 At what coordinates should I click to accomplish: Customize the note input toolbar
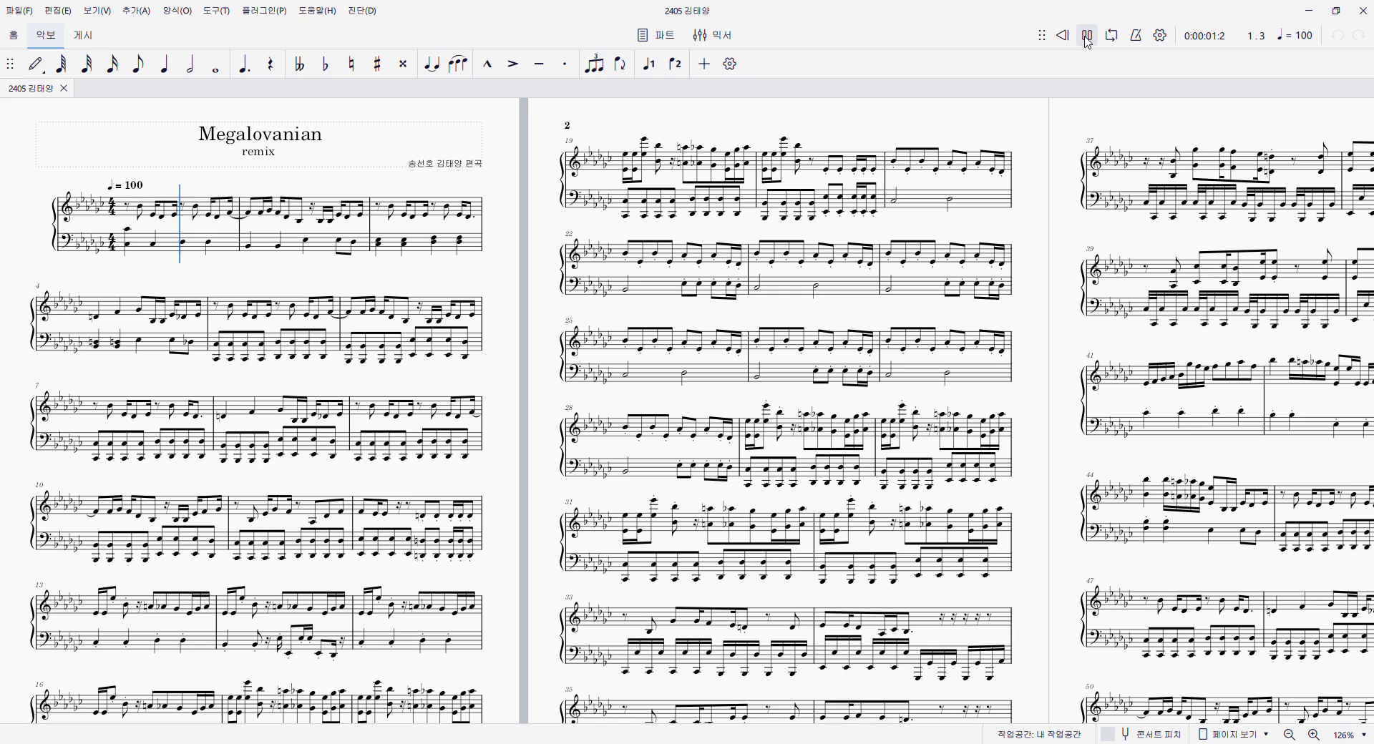click(x=729, y=64)
